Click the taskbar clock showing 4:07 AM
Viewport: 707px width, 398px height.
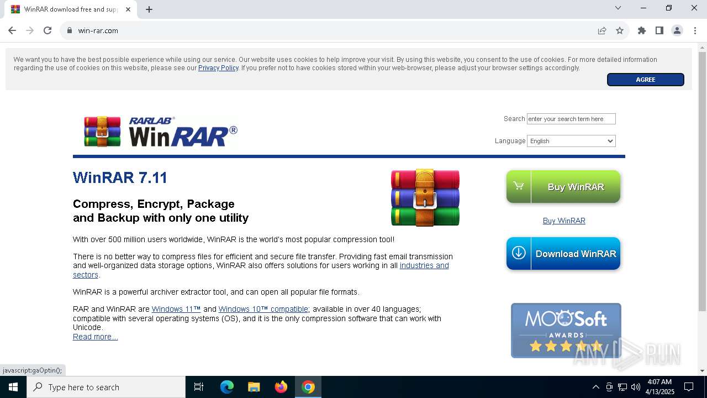[x=660, y=387]
